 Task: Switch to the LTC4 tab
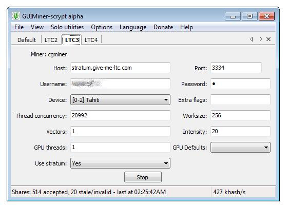tap(91, 40)
